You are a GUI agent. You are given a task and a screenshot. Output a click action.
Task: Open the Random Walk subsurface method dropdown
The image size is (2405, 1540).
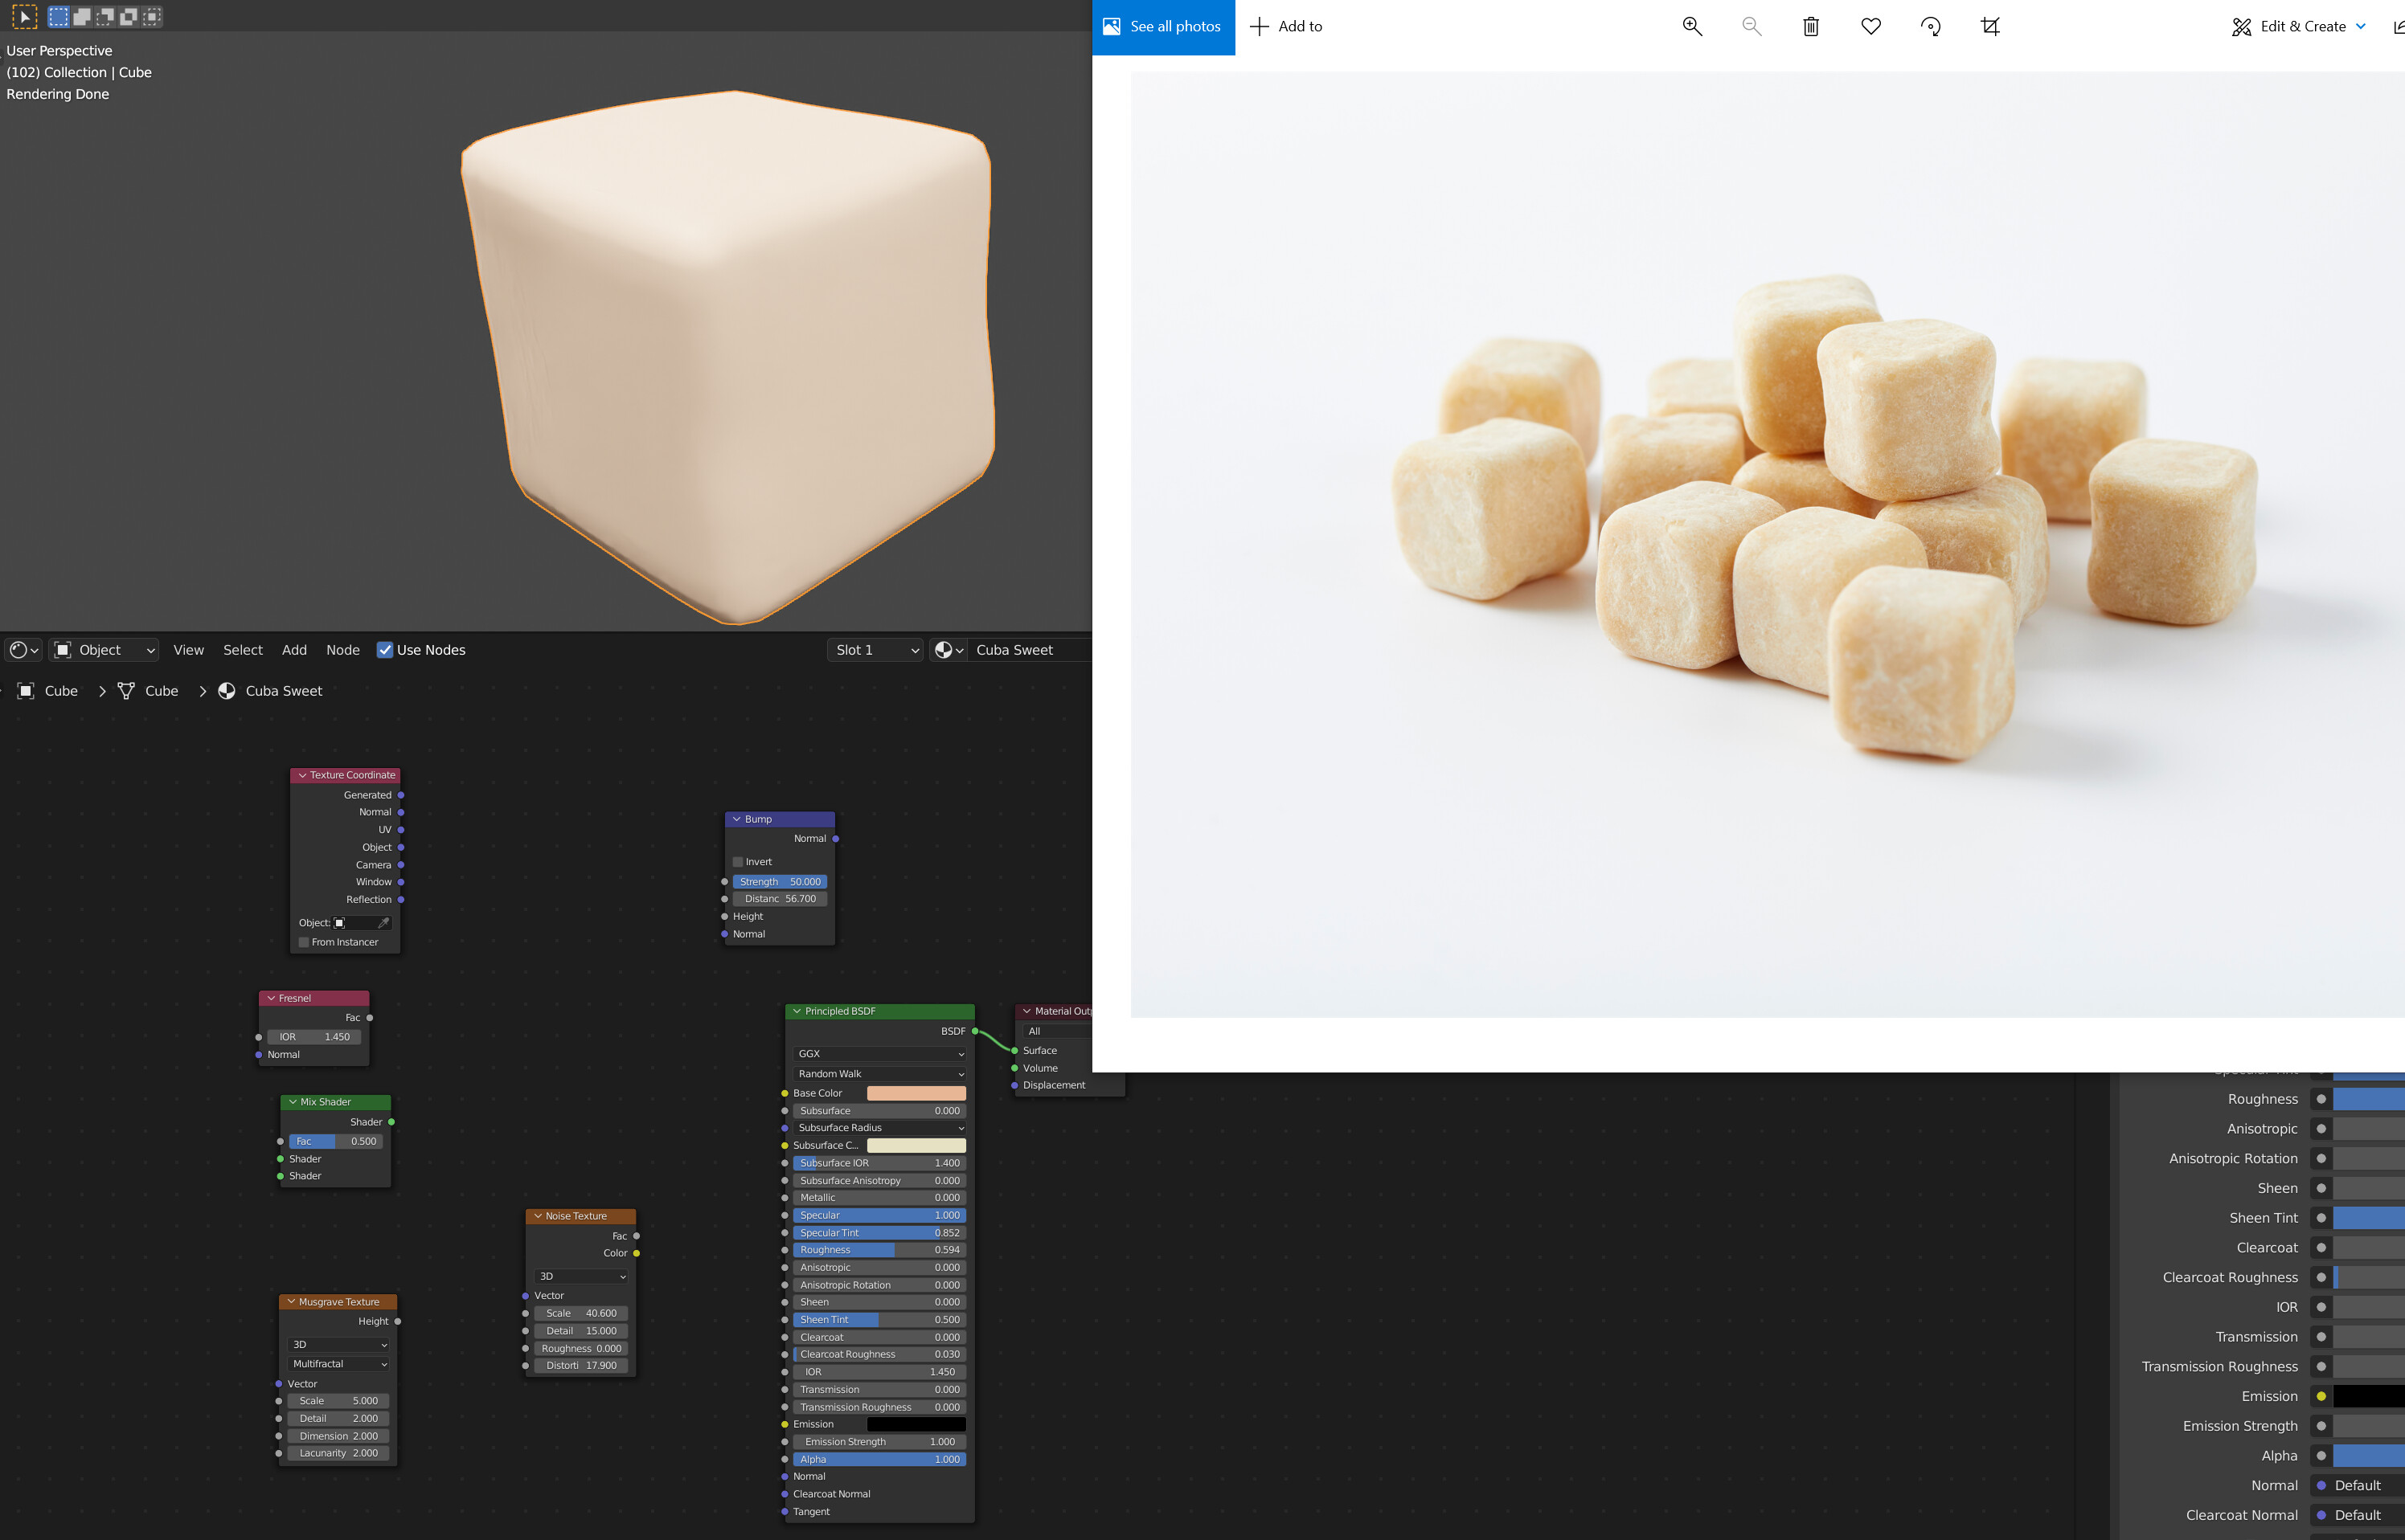(x=879, y=1074)
